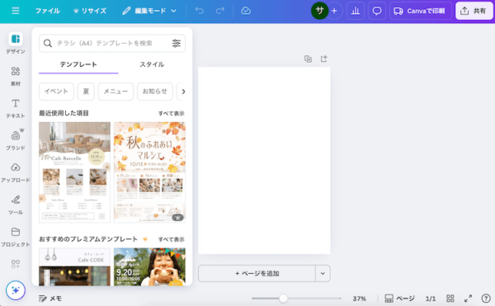Show more category chips with the arrow
Viewport: 495px width, 306px height.
183,92
